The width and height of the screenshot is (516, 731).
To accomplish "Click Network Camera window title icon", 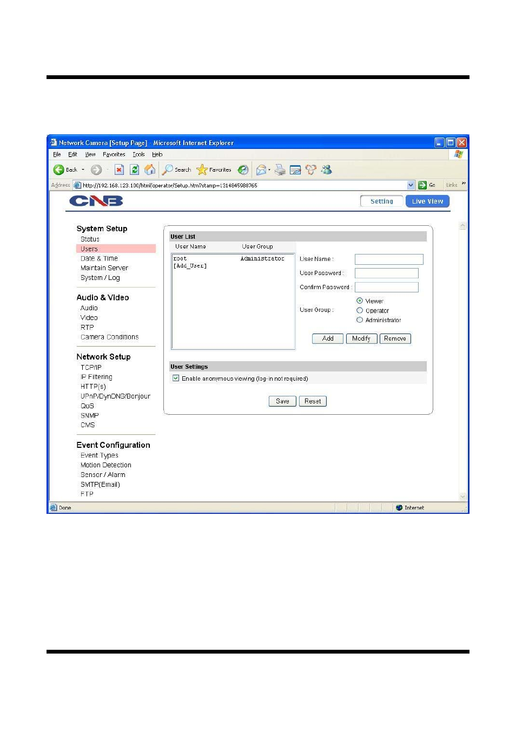I will [54, 142].
